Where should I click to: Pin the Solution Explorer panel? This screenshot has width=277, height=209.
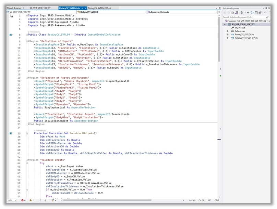coord(266,8)
